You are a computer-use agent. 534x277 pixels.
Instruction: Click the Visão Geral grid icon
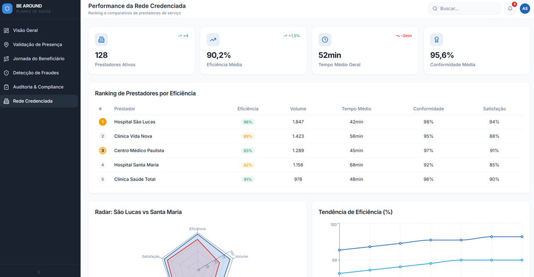pos(6,31)
